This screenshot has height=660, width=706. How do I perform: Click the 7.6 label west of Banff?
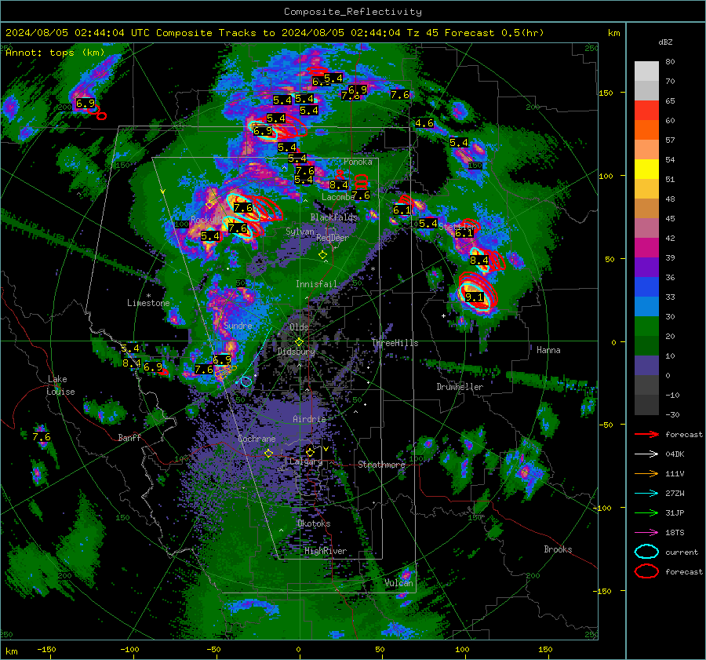pyautogui.click(x=42, y=437)
